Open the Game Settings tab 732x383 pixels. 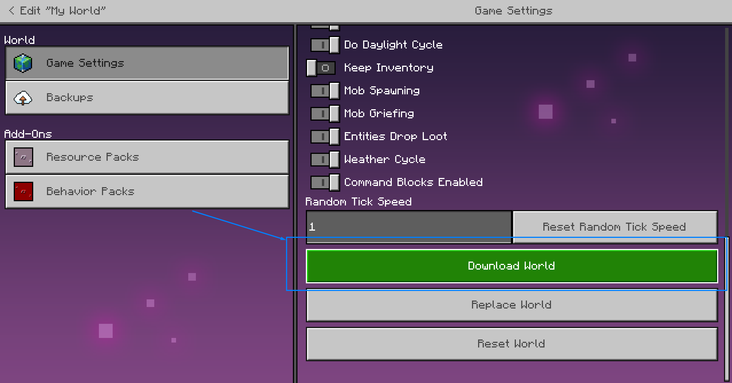tap(147, 63)
